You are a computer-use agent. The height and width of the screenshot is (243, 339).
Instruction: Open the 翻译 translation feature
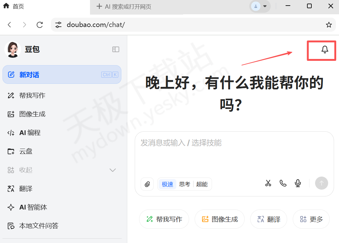(26, 188)
